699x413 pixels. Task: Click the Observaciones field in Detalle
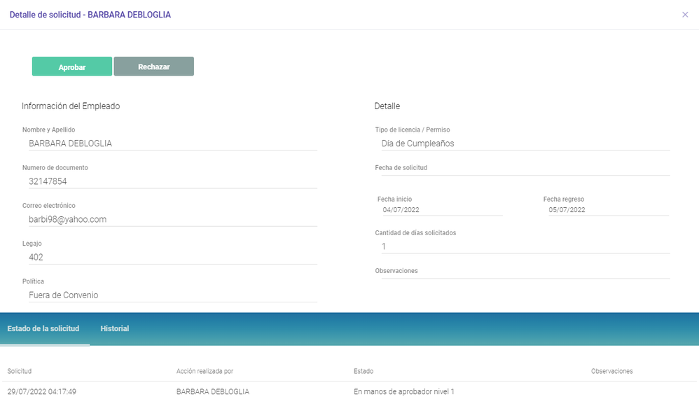[x=525, y=276]
